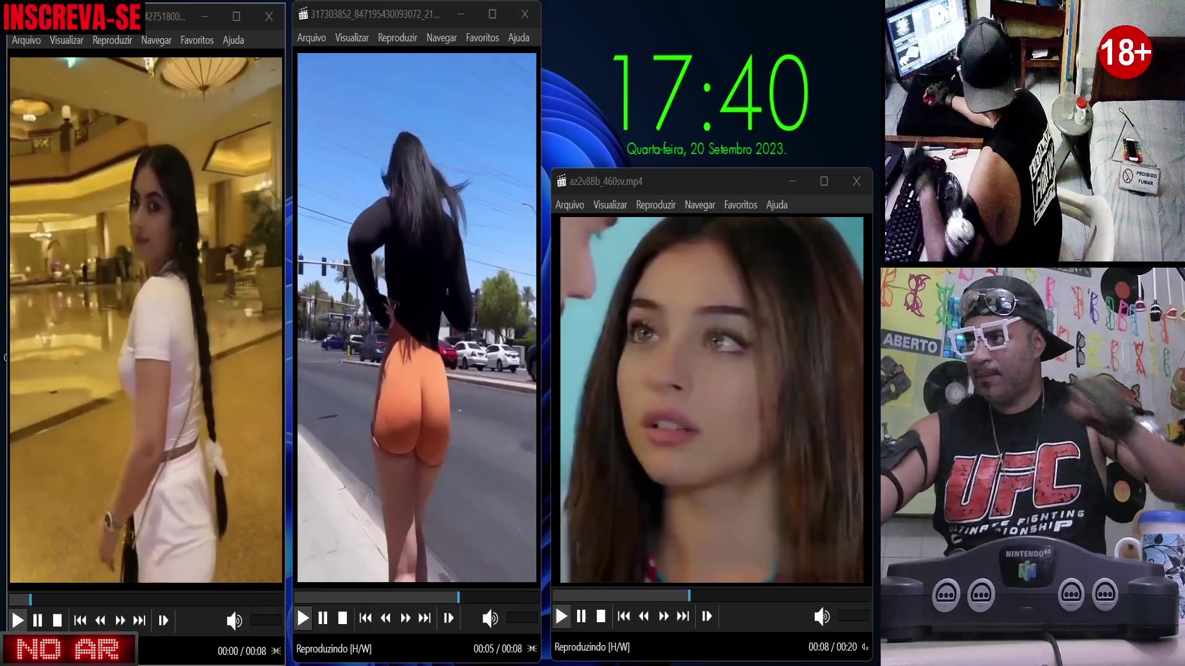Expand Navegar menu in az2v8Bb player
Image resolution: width=1185 pixels, height=666 pixels.
click(x=699, y=205)
